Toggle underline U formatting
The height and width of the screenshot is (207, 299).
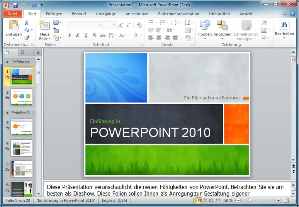[x=86, y=35]
